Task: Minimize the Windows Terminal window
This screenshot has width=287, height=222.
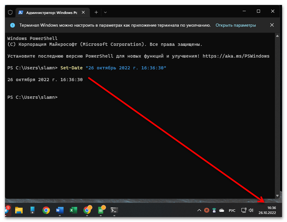Action: pyautogui.click(x=244, y=11)
